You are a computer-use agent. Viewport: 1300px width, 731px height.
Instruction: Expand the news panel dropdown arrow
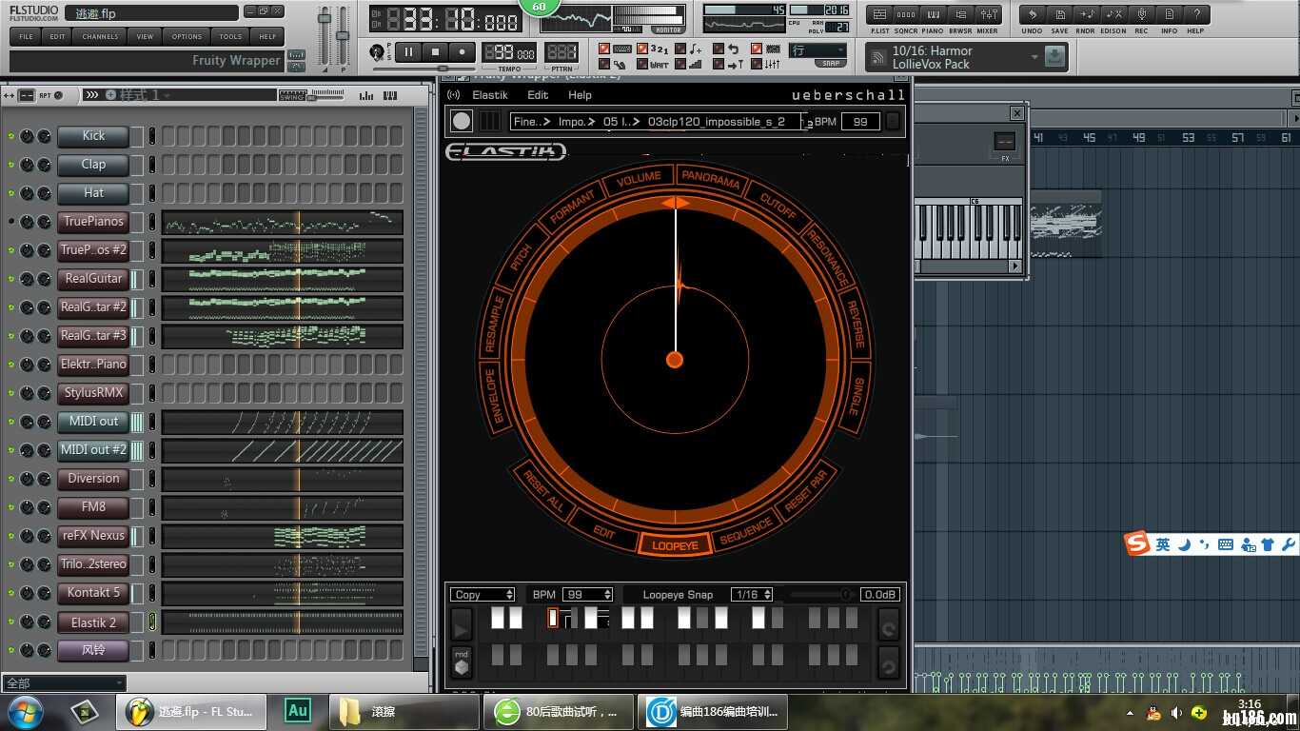click(x=1034, y=57)
